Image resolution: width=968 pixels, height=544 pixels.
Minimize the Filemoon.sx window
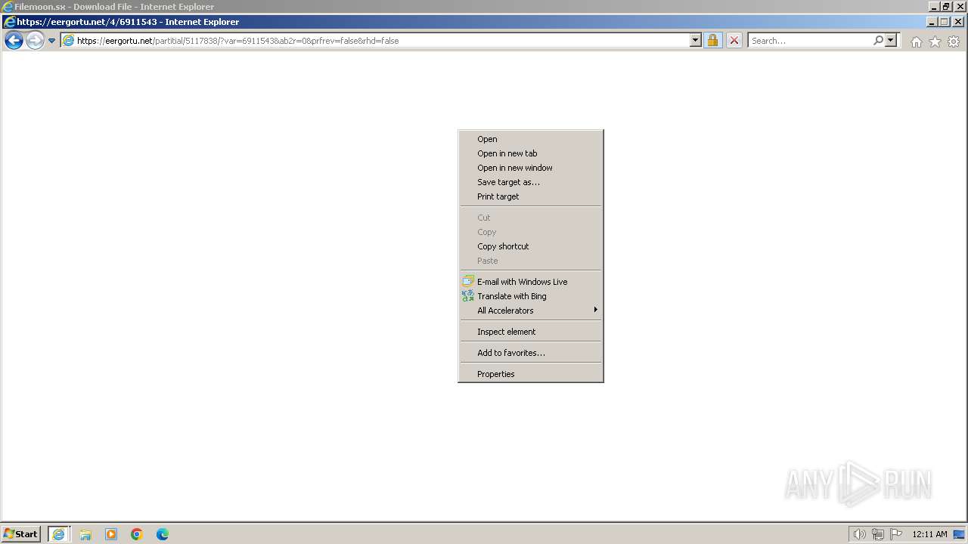point(935,7)
